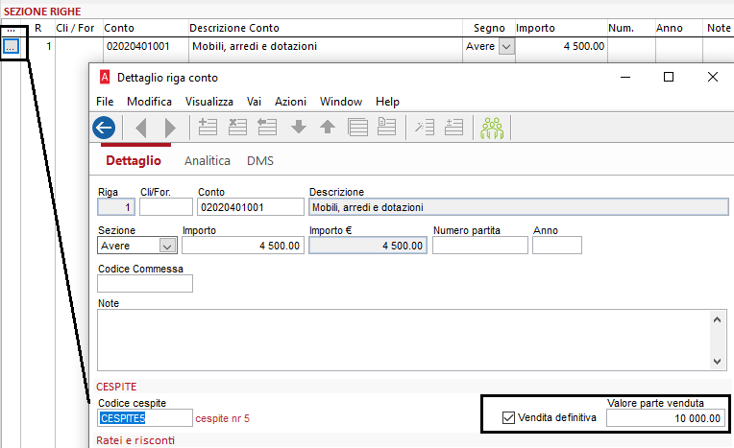The height and width of the screenshot is (448, 734).
Task: Click the green people group icon
Action: [492, 128]
